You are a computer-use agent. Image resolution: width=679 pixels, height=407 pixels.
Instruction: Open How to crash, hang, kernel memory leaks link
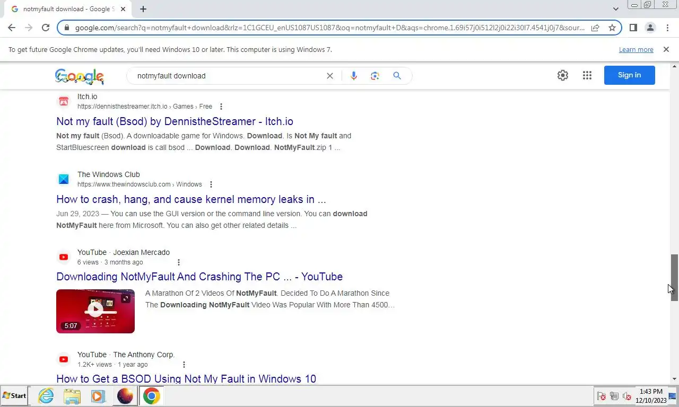click(x=191, y=199)
